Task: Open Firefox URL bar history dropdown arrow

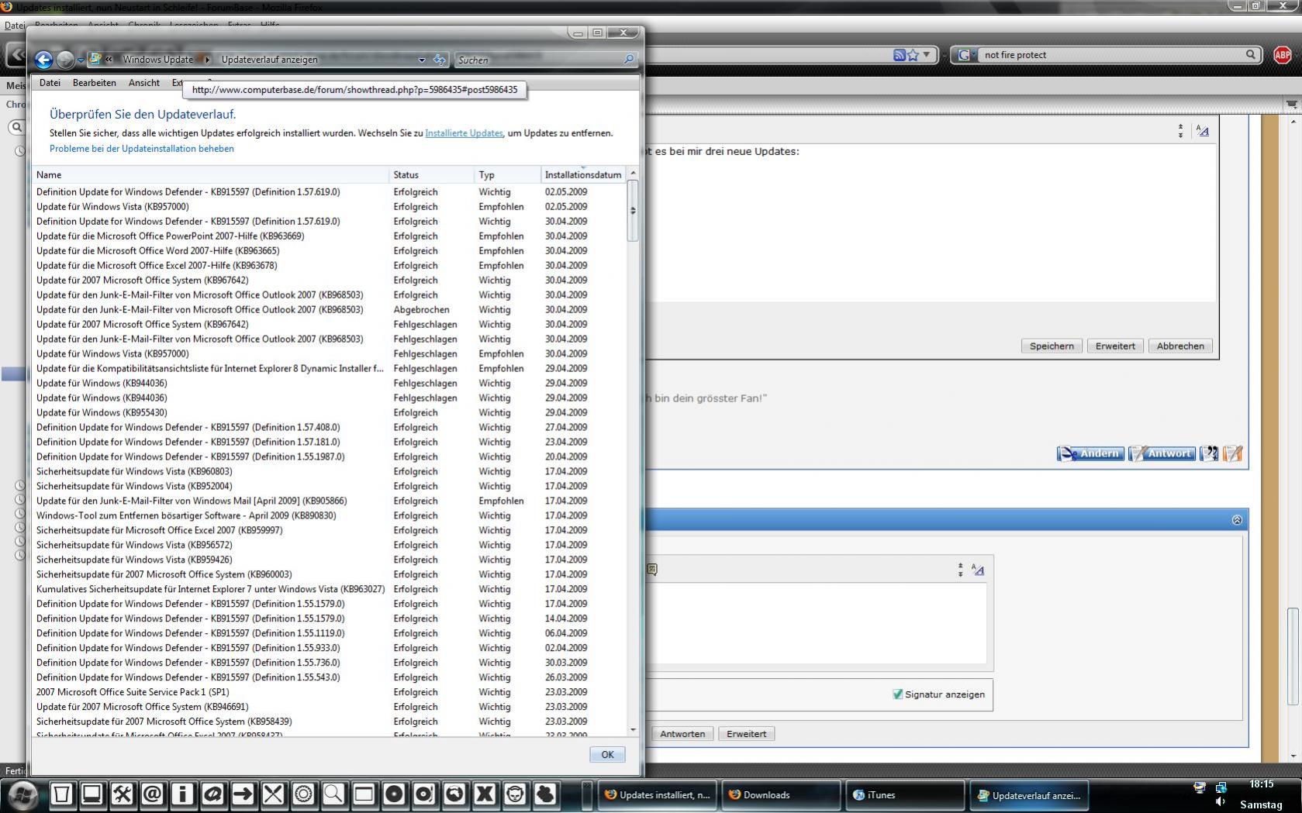Action: 926,55
